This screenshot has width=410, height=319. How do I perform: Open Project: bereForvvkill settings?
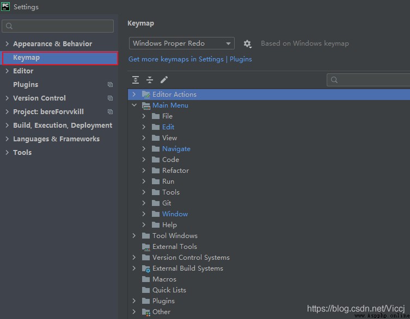coord(48,112)
